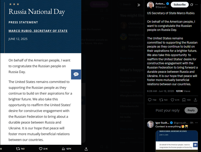Open Anton's profile avatar
Viewport: 201px width, 152px height.
[x=150, y=5]
